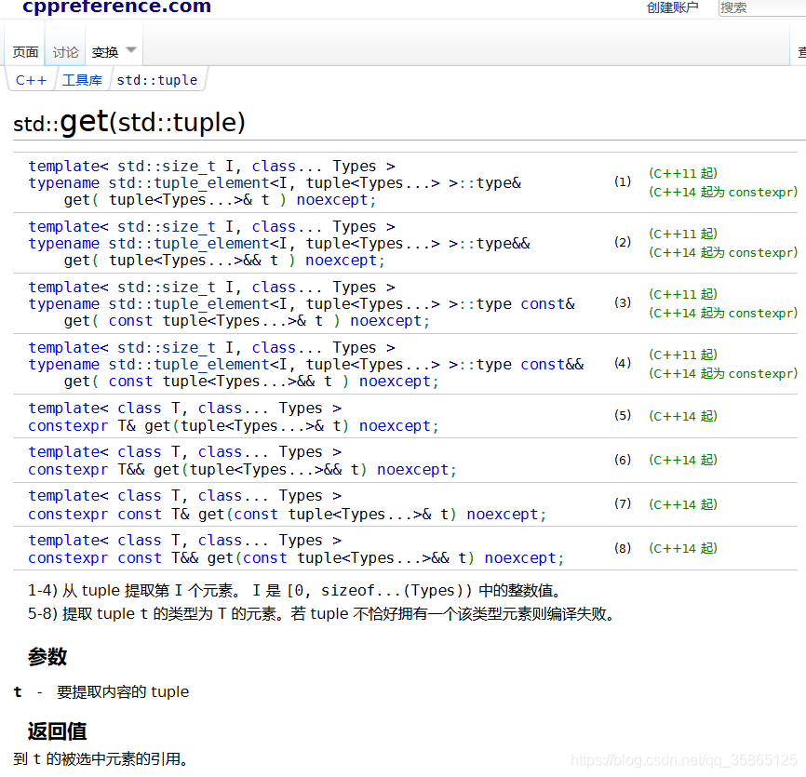806x777 pixels.
Task: Open std::tuple_element link in overload (2)
Action: (x=189, y=244)
